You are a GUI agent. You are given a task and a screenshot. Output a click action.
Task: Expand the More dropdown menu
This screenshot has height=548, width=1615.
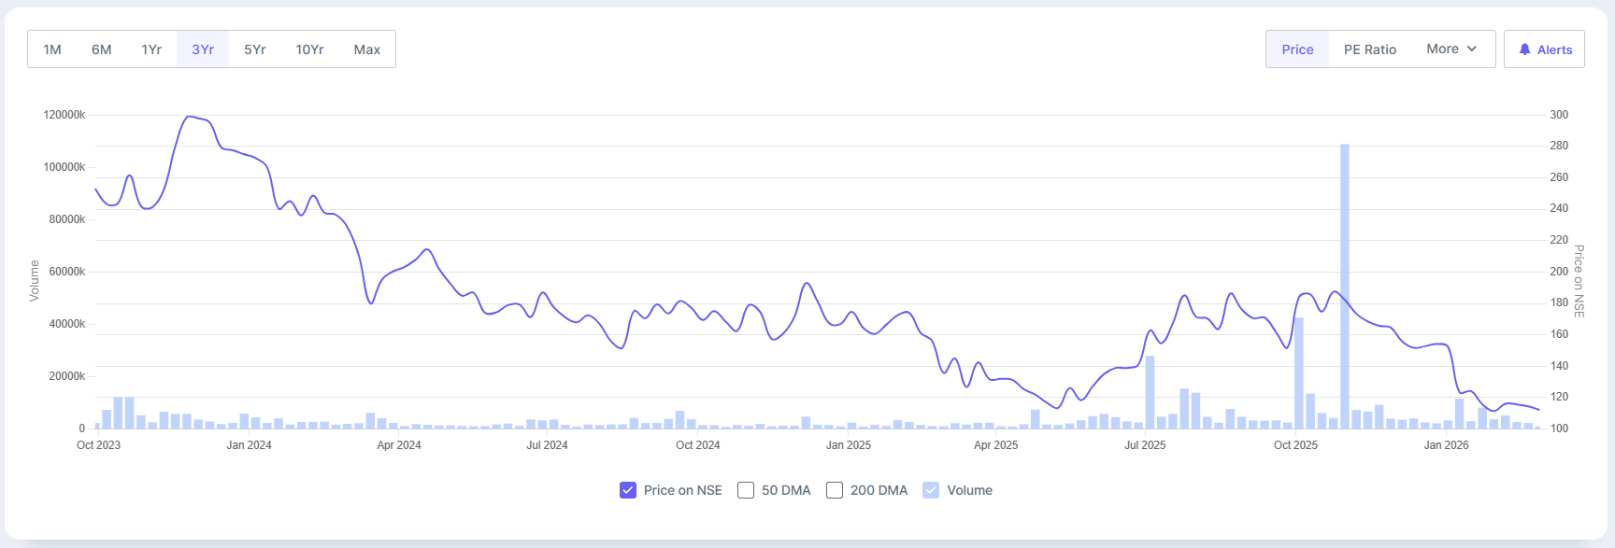coord(1451,49)
